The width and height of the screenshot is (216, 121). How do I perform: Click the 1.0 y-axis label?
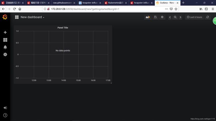point(17,31)
